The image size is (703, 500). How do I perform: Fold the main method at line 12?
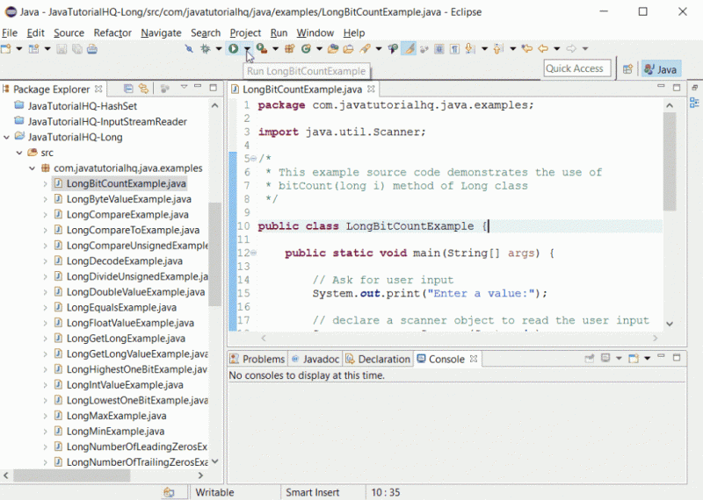(254, 253)
